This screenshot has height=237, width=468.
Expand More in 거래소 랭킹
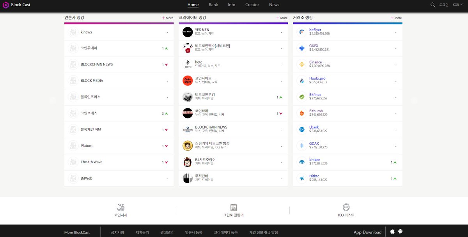point(396,18)
